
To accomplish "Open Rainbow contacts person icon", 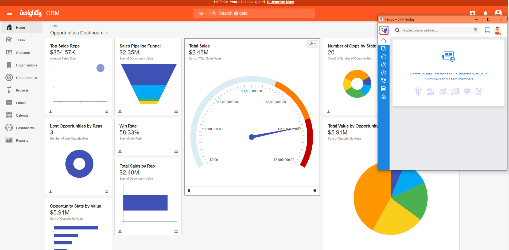I will point(384,65).
